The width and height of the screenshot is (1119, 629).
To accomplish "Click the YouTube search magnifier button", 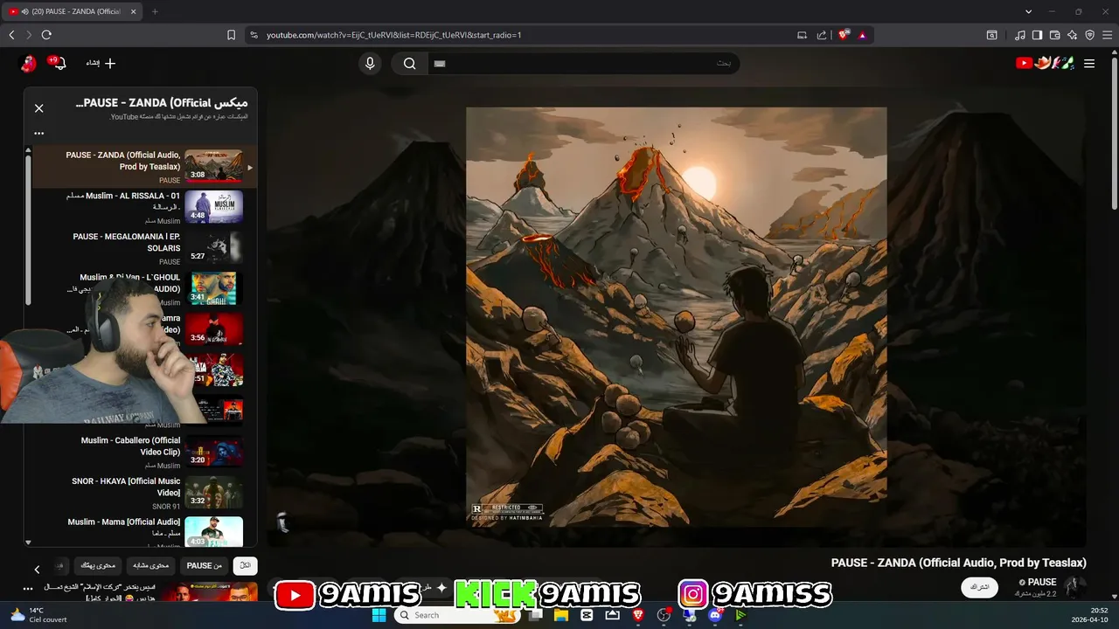I will coord(409,63).
